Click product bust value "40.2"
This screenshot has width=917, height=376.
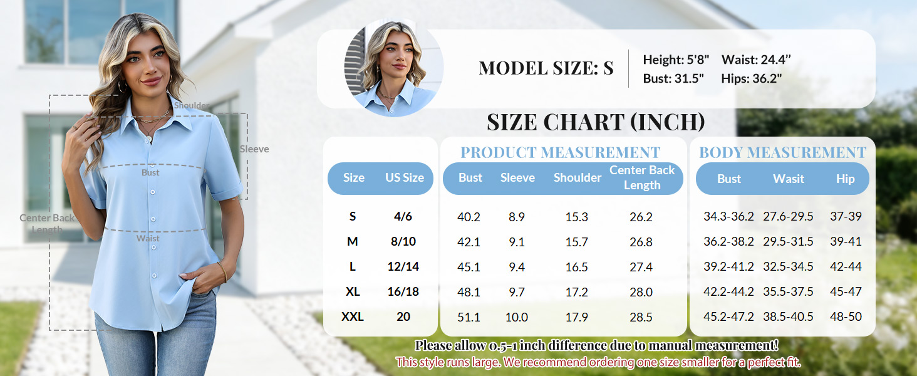pyautogui.click(x=469, y=217)
